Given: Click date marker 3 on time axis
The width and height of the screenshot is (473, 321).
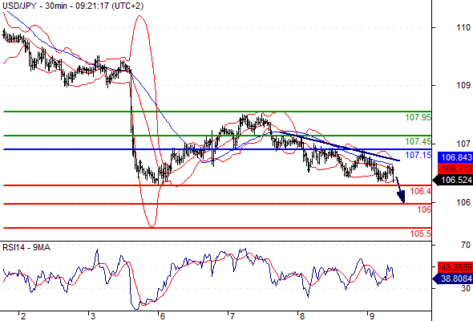Looking at the screenshot, I should click(x=93, y=316).
